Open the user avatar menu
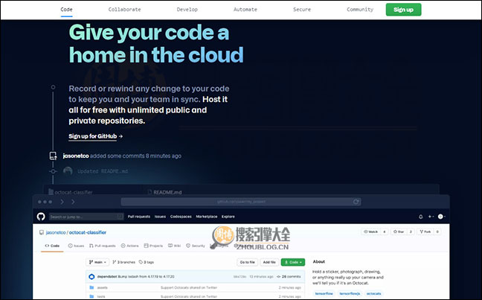This screenshot has width=482, height=300. [441, 217]
